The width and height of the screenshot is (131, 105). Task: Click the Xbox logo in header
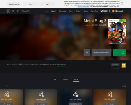click(104, 11)
